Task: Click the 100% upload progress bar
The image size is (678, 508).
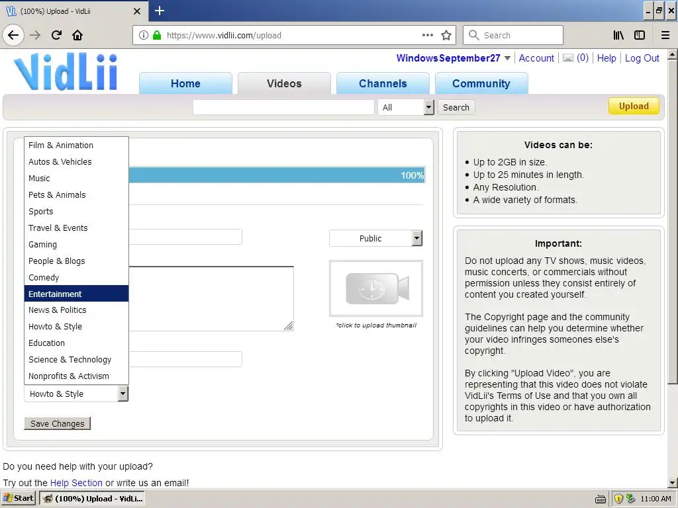Action: (277, 175)
